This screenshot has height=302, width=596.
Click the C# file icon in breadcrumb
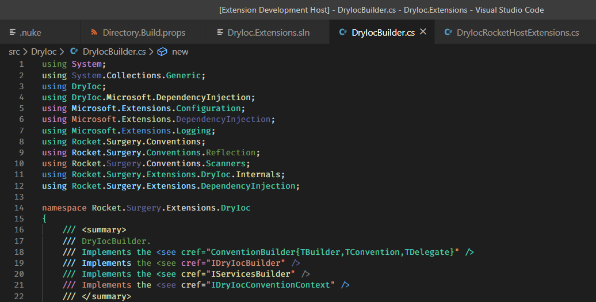pyautogui.click(x=74, y=51)
